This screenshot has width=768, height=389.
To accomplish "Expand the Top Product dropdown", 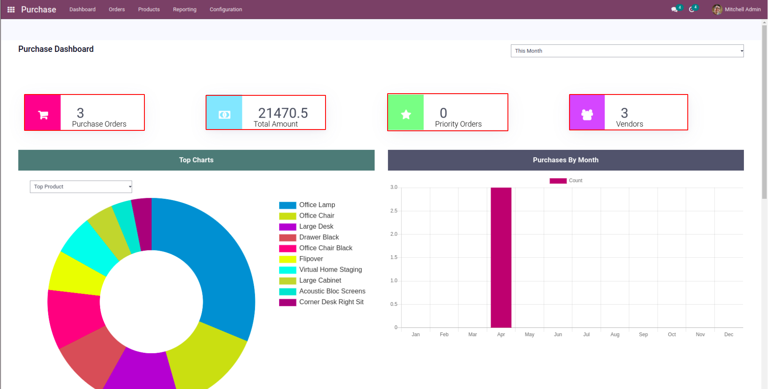I will 81,187.
